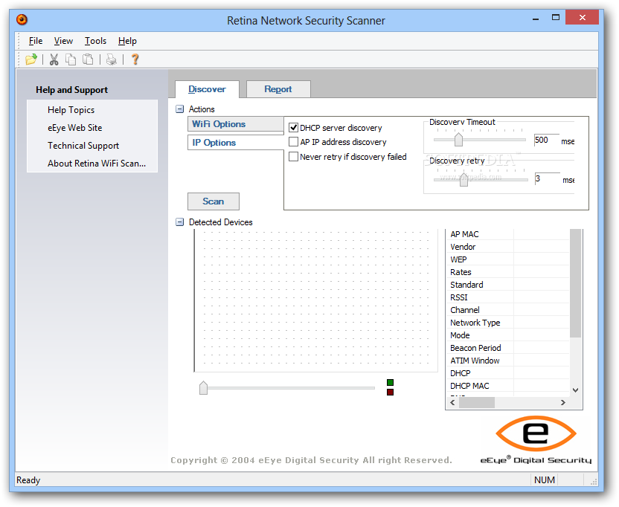Collapse the Detected Devices section

point(179,222)
